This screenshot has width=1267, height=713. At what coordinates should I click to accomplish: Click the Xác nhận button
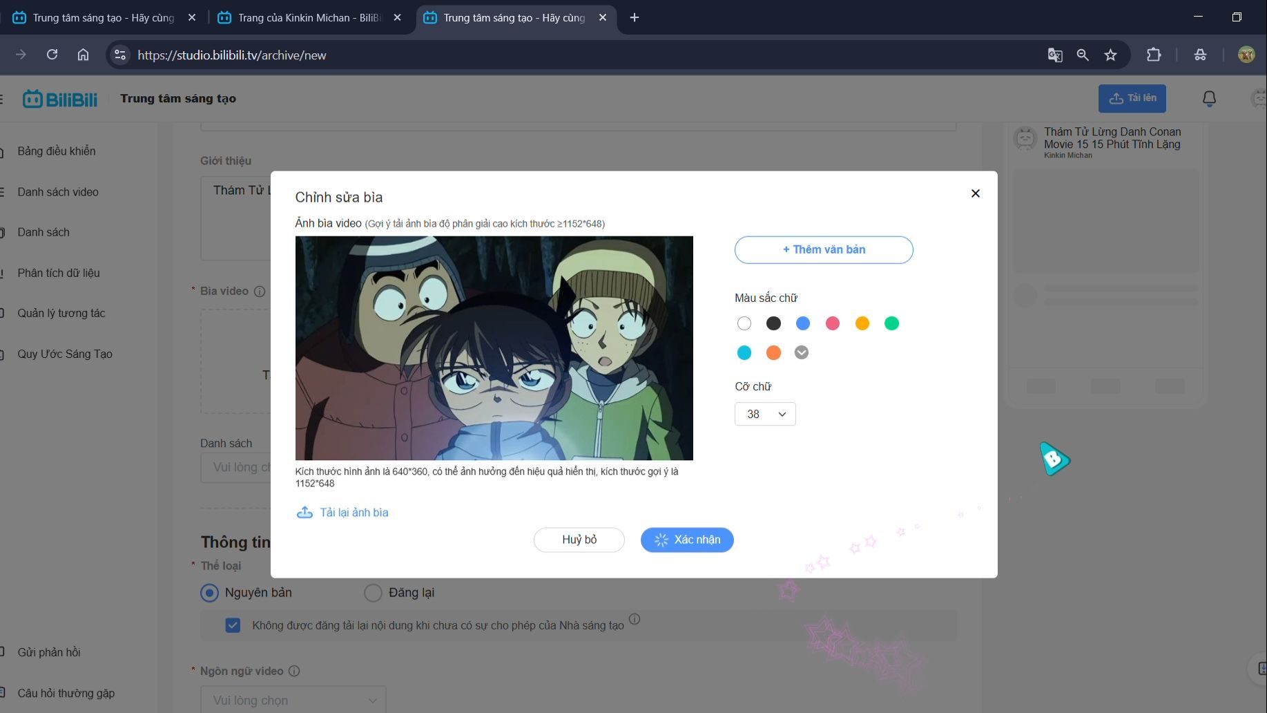[687, 540]
